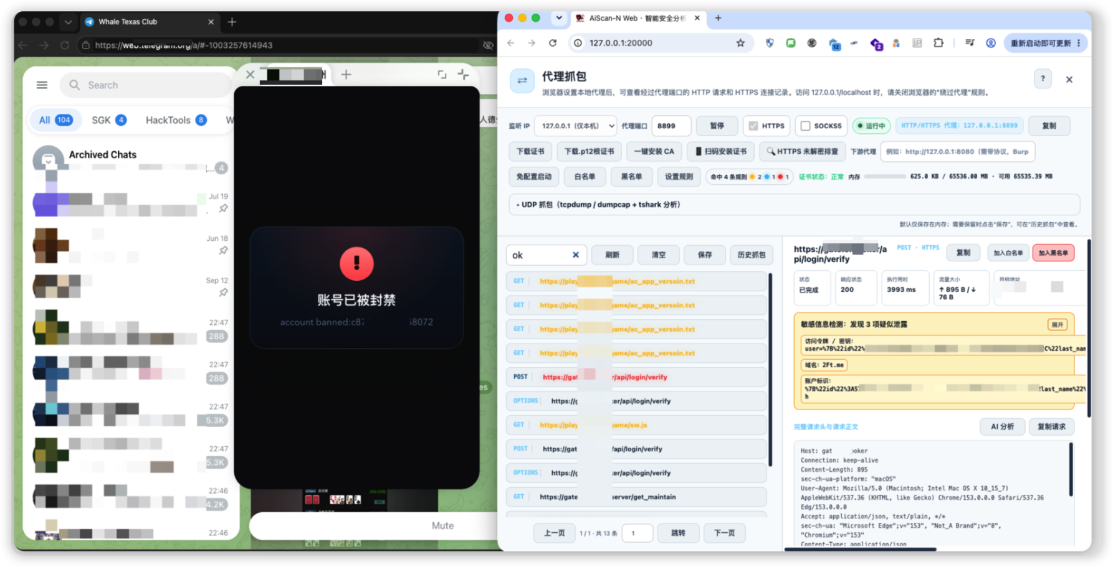Viewport: 1113px width, 567px height.
Task: Open the Chrome extensions puzzle icon
Action: (x=939, y=43)
